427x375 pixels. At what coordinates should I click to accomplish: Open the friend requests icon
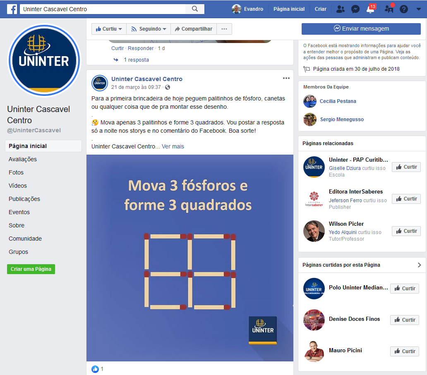[341, 9]
